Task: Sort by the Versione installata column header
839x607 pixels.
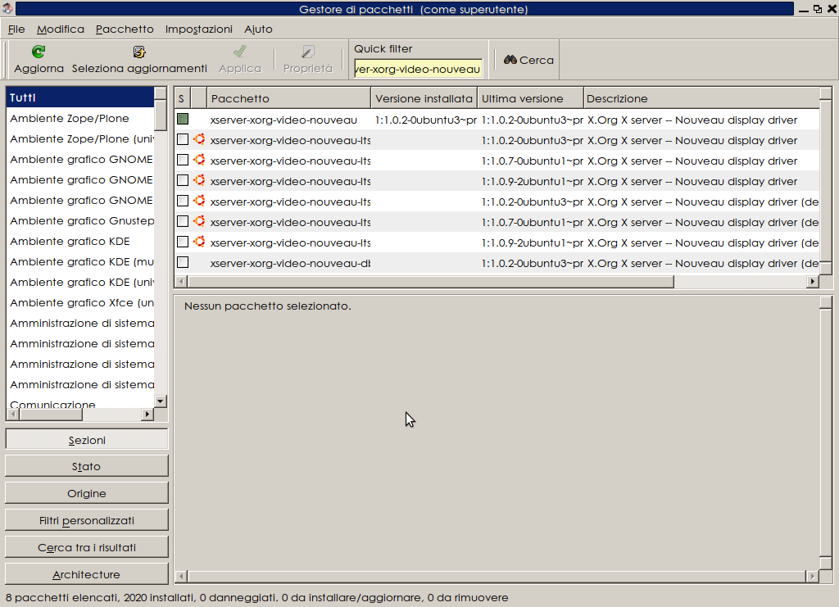Action: pos(424,98)
